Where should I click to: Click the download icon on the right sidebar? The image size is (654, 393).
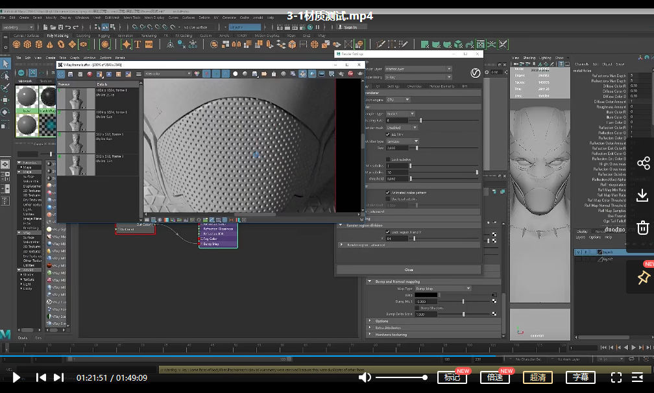point(643,195)
